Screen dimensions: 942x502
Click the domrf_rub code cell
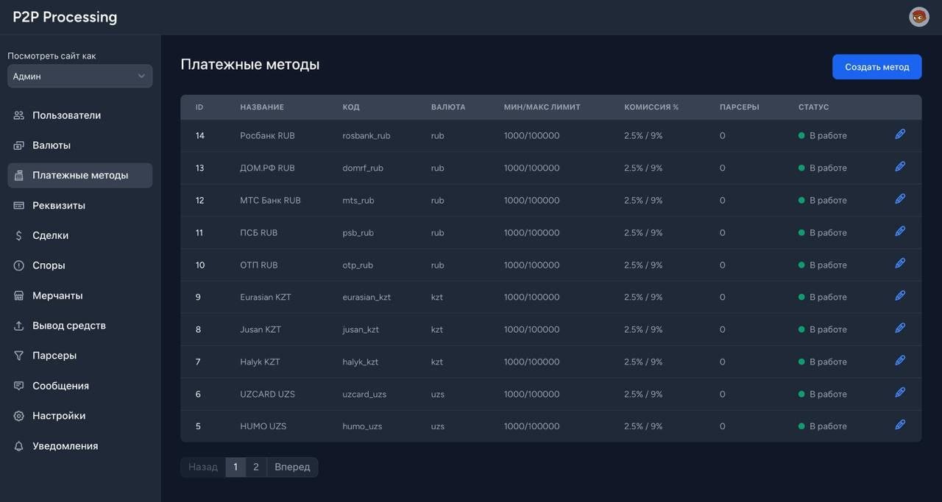[363, 168]
